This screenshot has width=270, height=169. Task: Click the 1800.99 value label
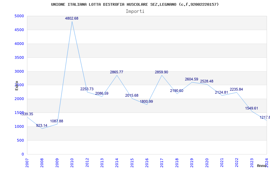coord(146,102)
